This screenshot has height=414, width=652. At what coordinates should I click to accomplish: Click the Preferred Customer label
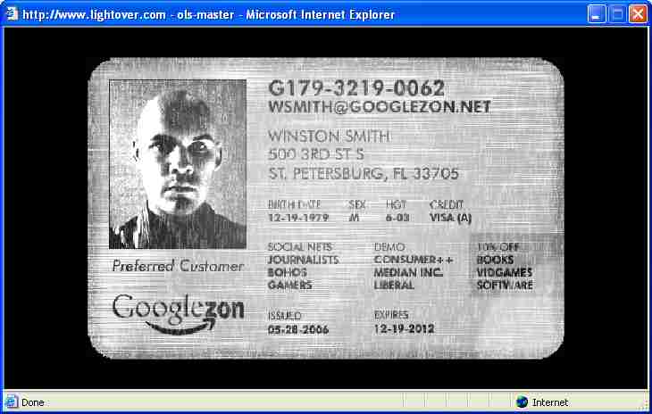tap(178, 266)
